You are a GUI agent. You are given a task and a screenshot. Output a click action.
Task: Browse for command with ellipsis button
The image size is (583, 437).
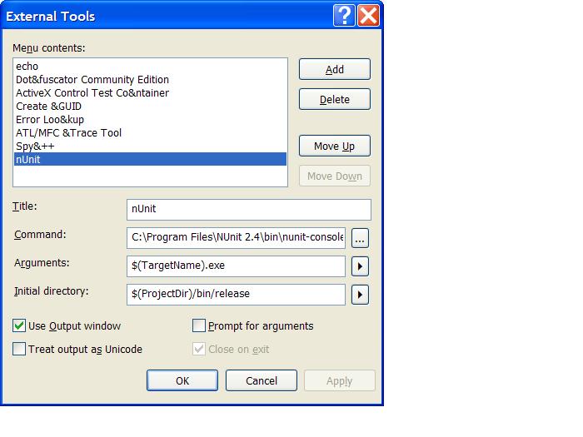click(360, 238)
